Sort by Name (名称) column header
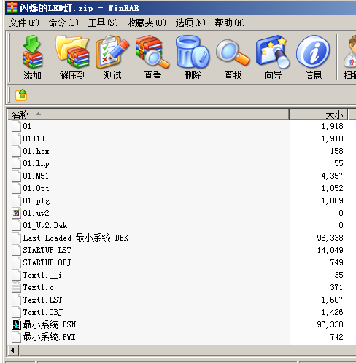This screenshot has height=363, width=356. (148, 114)
